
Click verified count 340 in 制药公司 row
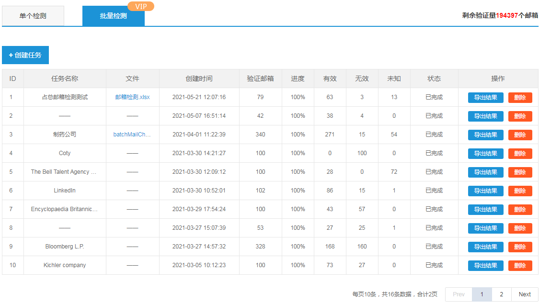click(260, 135)
